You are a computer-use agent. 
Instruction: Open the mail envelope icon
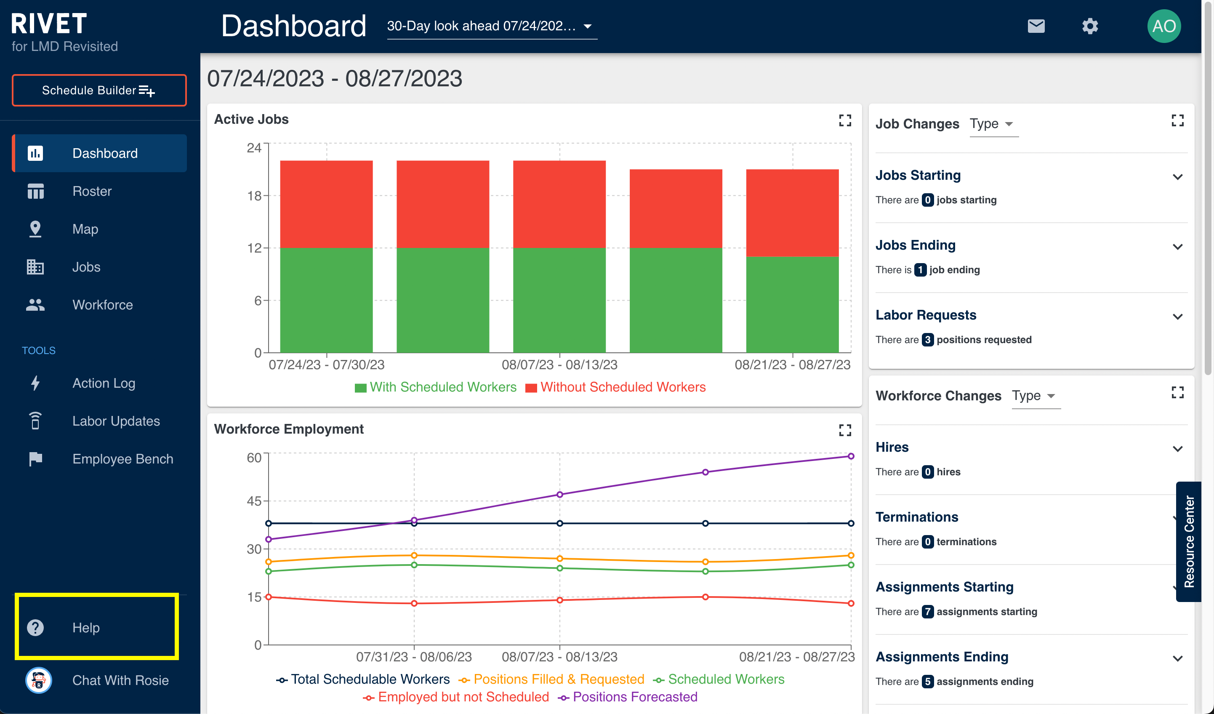[1036, 26]
